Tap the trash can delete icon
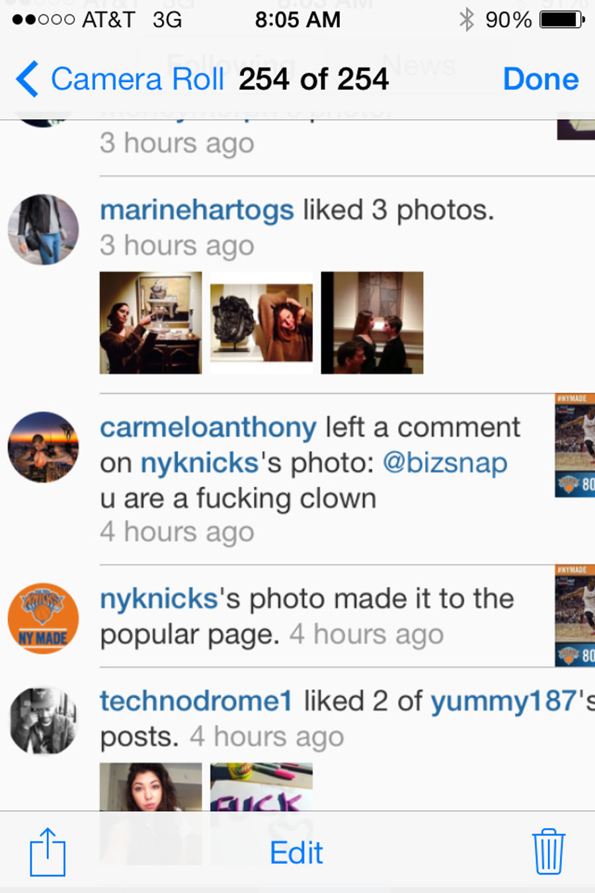Viewport: 595px width, 893px height. (548, 852)
